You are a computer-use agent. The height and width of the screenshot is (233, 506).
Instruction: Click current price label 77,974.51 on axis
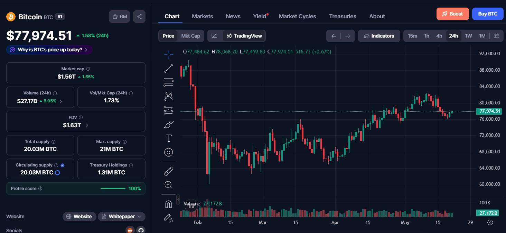(489, 111)
